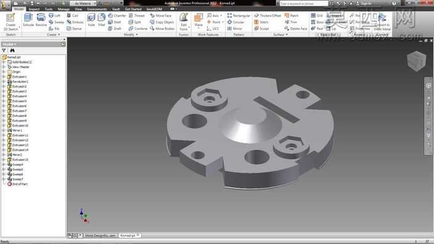Open the View ribbon tab
The height and width of the screenshot is (244, 434).
coord(78,9)
